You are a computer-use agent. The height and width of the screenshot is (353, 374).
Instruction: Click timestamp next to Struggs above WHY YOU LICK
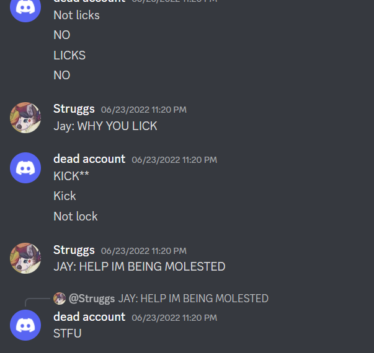pyautogui.click(x=144, y=110)
